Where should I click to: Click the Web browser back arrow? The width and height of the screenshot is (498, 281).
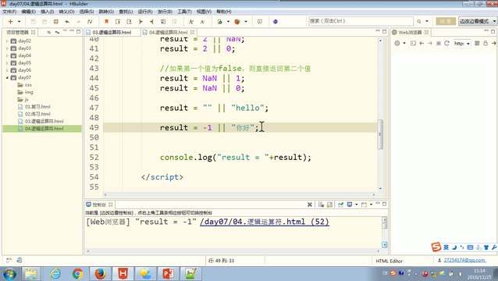pos(422,43)
